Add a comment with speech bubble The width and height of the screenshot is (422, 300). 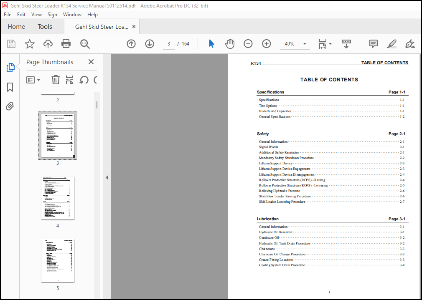point(373,44)
